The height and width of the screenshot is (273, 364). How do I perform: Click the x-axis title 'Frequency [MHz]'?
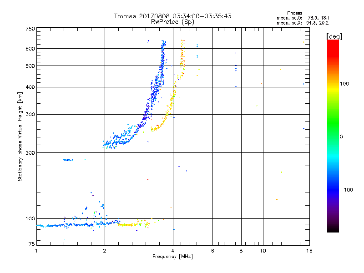(x=172, y=257)
